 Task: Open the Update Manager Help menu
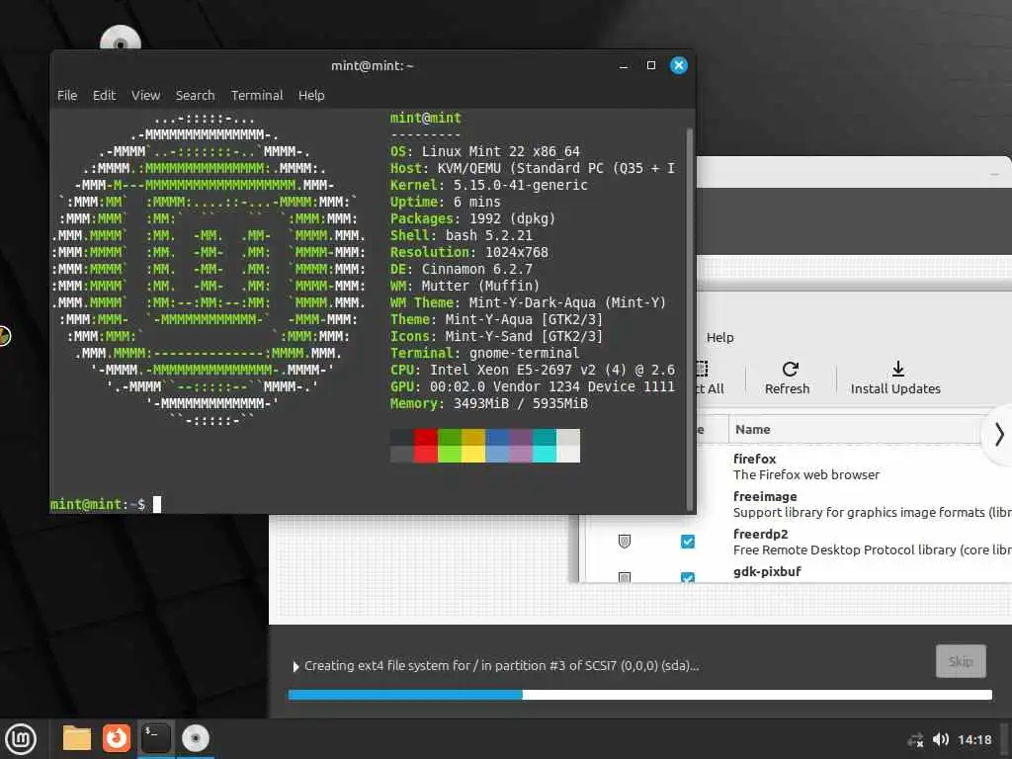719,338
